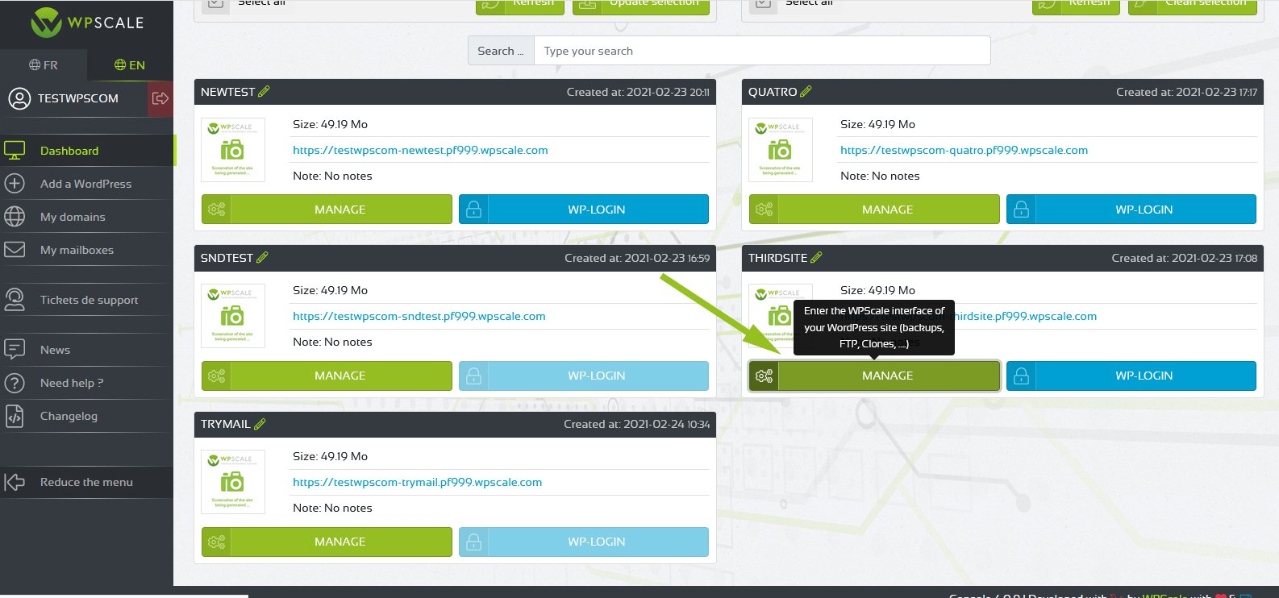Select the EN language option
Viewport: 1279px width, 598px height.
[x=130, y=65]
